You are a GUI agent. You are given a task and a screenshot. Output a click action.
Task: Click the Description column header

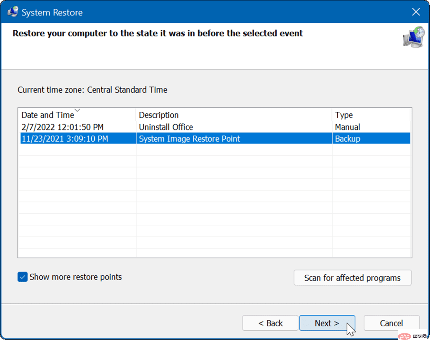(x=234, y=115)
